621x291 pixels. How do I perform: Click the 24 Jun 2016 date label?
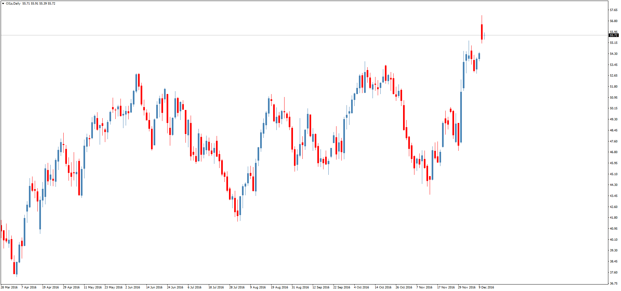pyautogui.click(x=175, y=287)
